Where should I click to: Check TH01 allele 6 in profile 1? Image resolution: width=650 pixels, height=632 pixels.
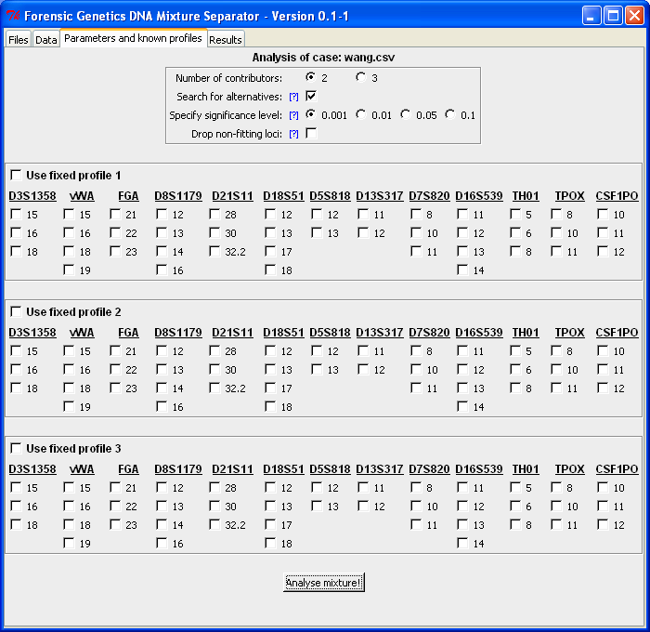(x=516, y=232)
